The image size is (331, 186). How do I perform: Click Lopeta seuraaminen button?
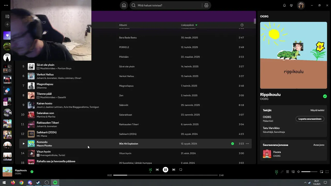click(x=310, y=119)
